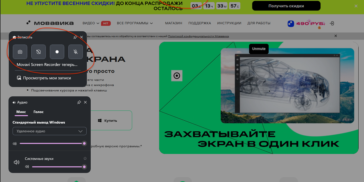The height and width of the screenshot is (182, 364).
Task: Expand the Удаленное аудио output dropdown
Action: click(50, 131)
